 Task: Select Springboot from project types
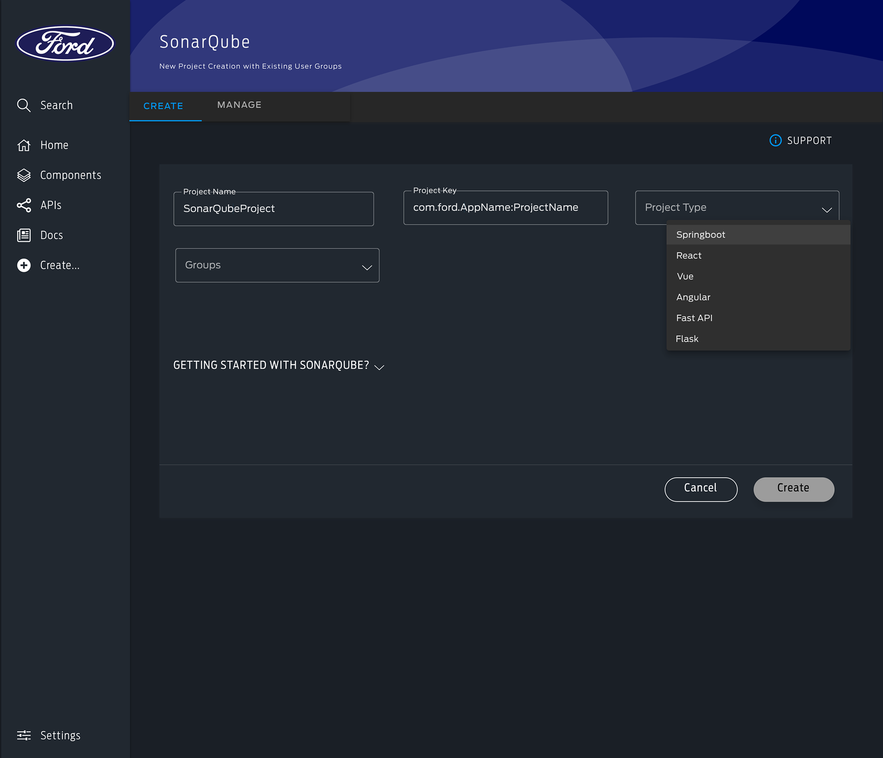coord(758,234)
